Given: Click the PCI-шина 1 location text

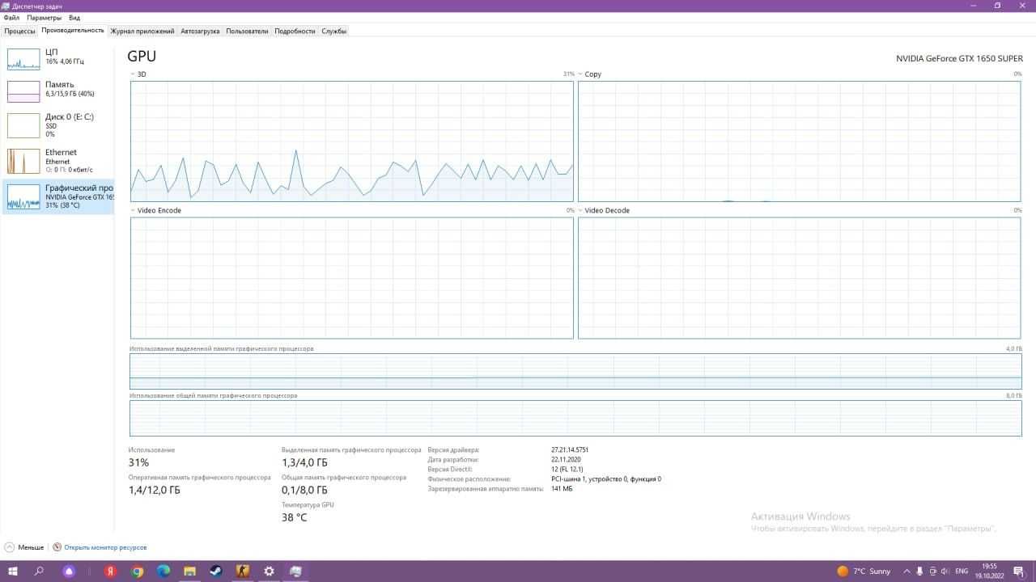Looking at the screenshot, I should click(x=606, y=479).
